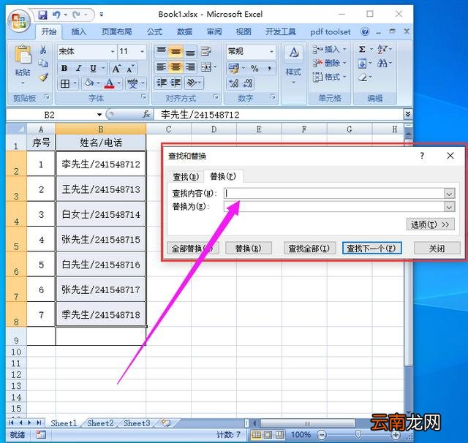Image resolution: width=468 pixels, height=443 pixels.
Task: Open the Name Box dropdown arrow
Action: (x=99, y=115)
